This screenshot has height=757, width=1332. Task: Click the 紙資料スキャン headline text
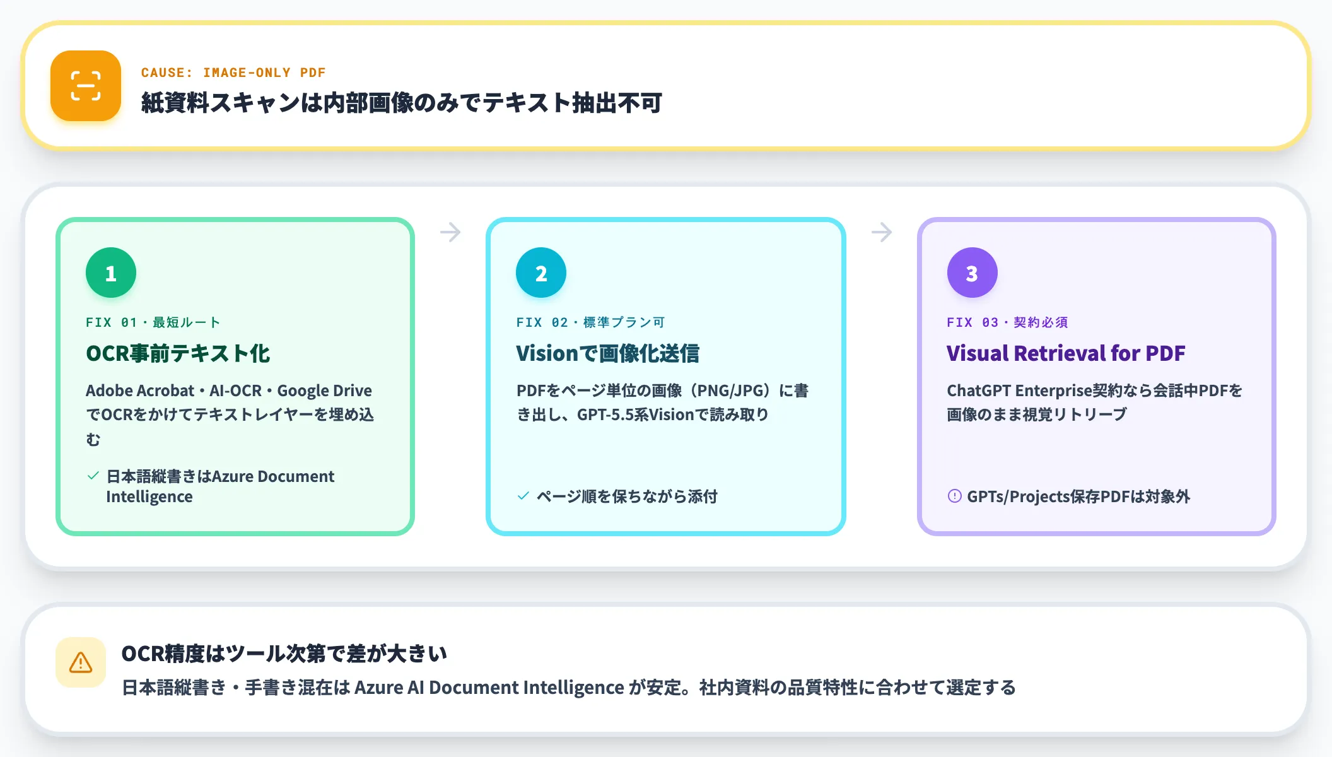pos(402,103)
